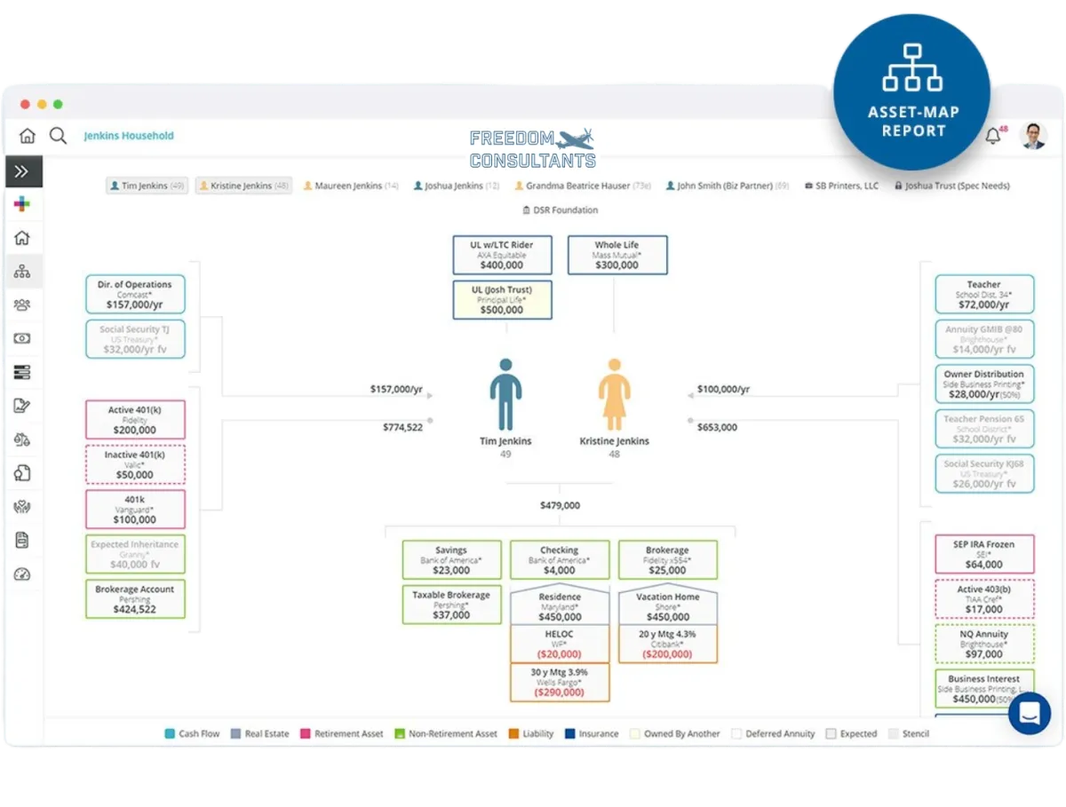The width and height of the screenshot is (1066, 807).
Task: Open the Inactive 401(k) Valic card
Action: pyautogui.click(x=135, y=464)
